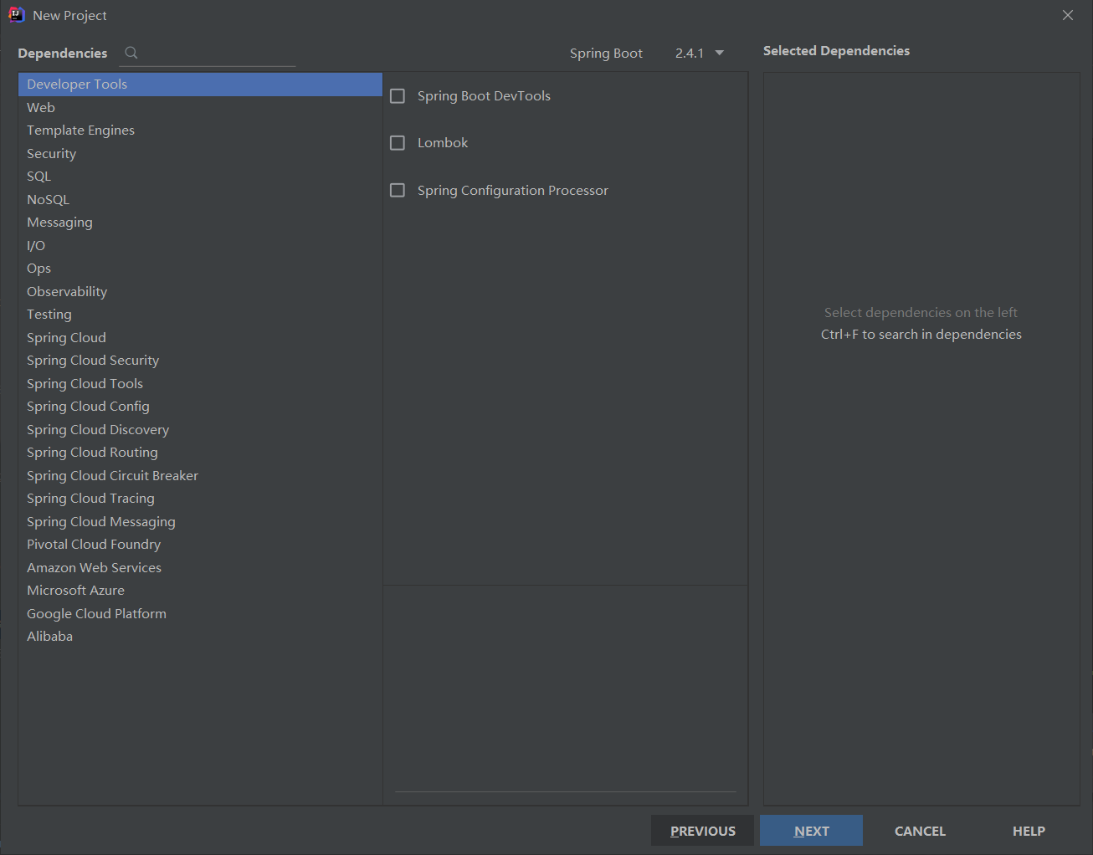Select the SQL category

click(x=200, y=177)
